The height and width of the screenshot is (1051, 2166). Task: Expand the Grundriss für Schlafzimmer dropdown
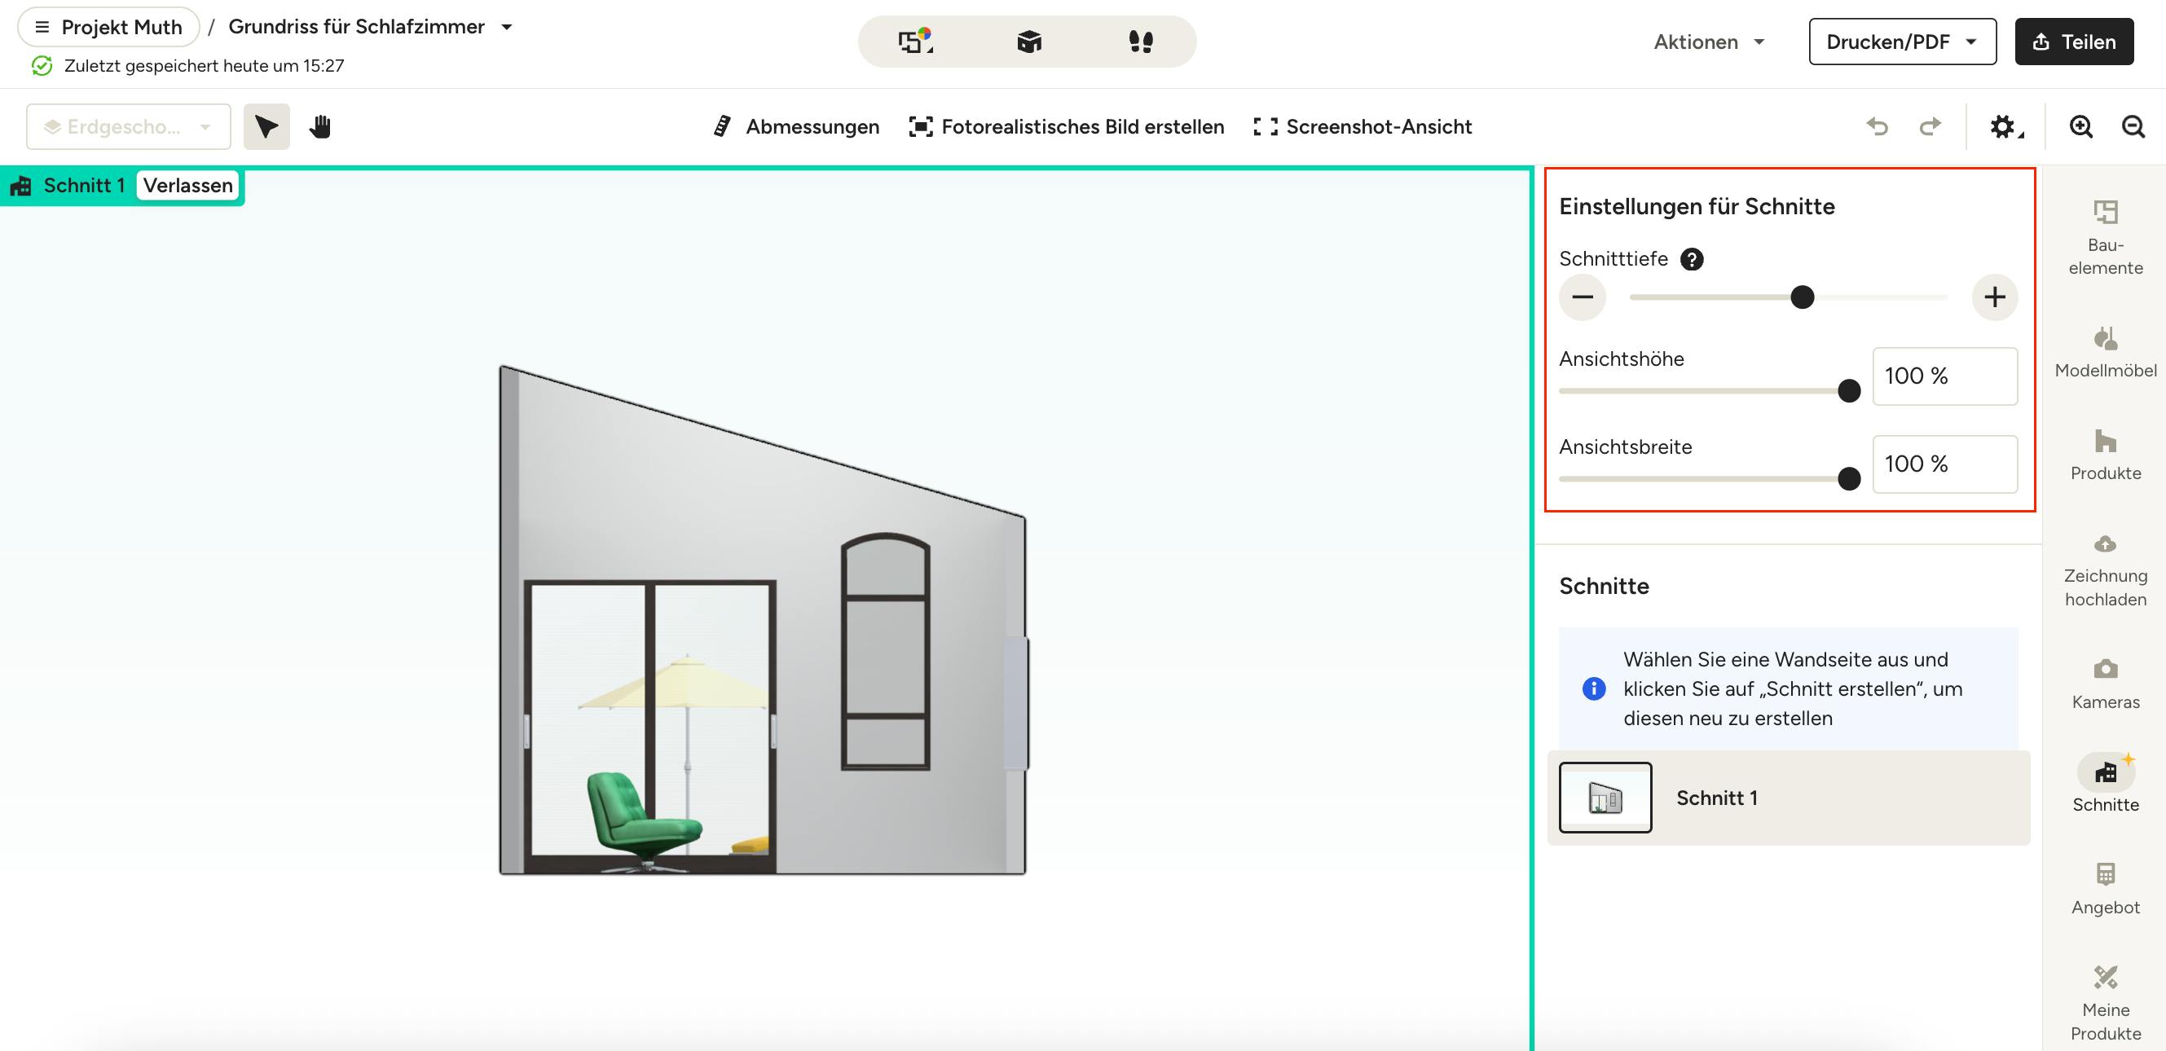click(x=507, y=27)
